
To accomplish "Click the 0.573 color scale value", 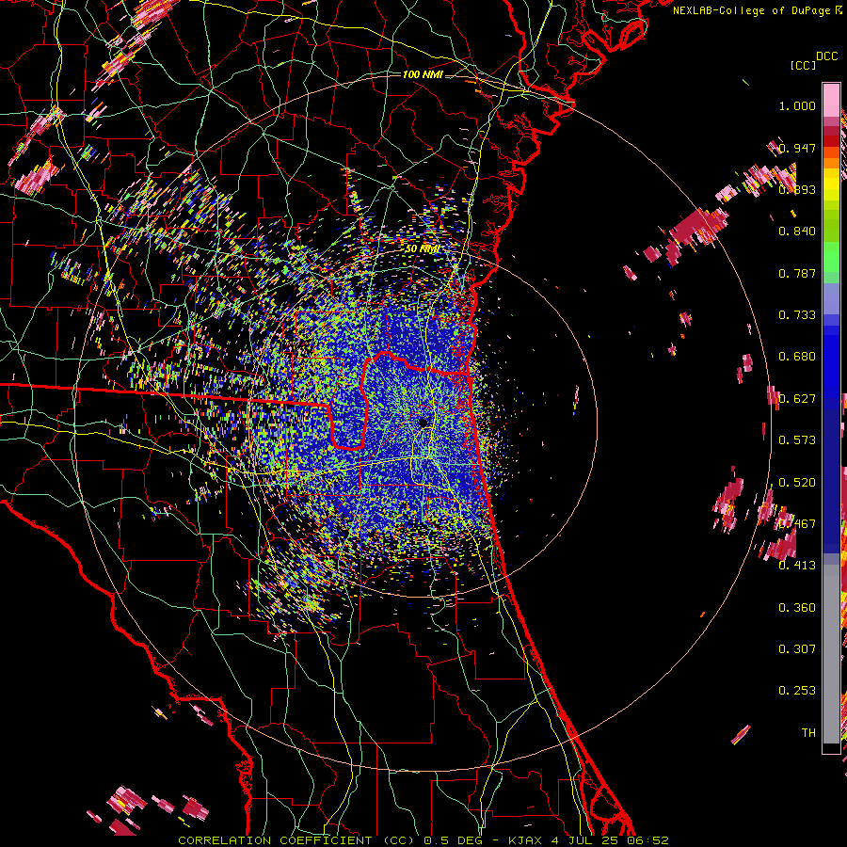I will [x=797, y=440].
